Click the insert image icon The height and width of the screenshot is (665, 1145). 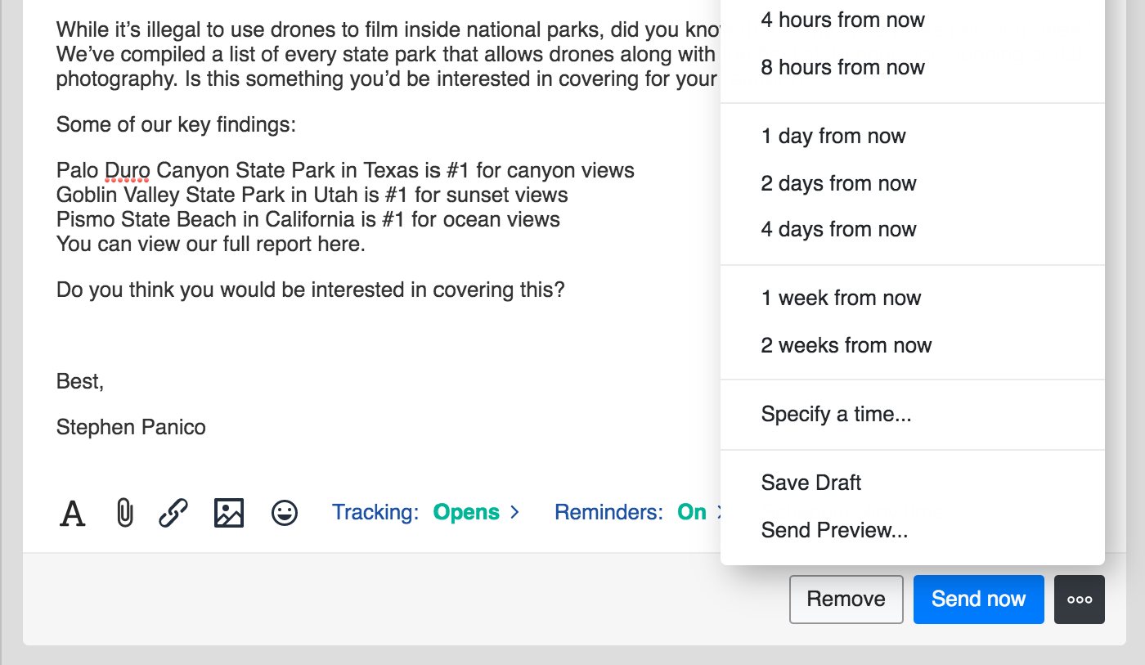(229, 514)
